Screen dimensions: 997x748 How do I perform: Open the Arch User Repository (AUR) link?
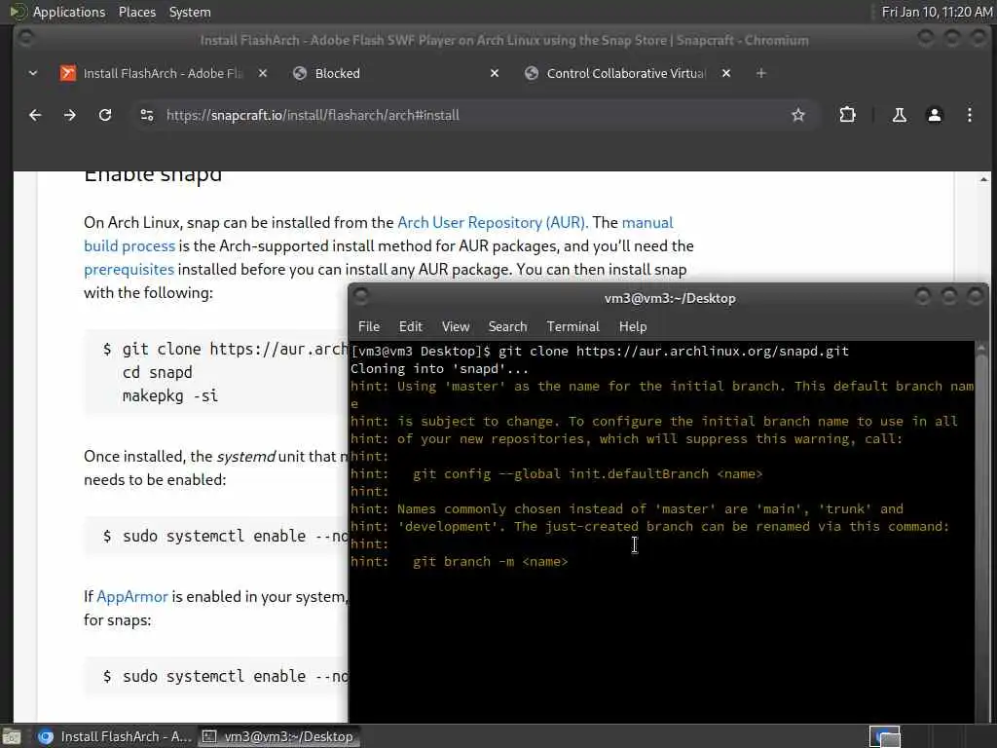click(493, 223)
